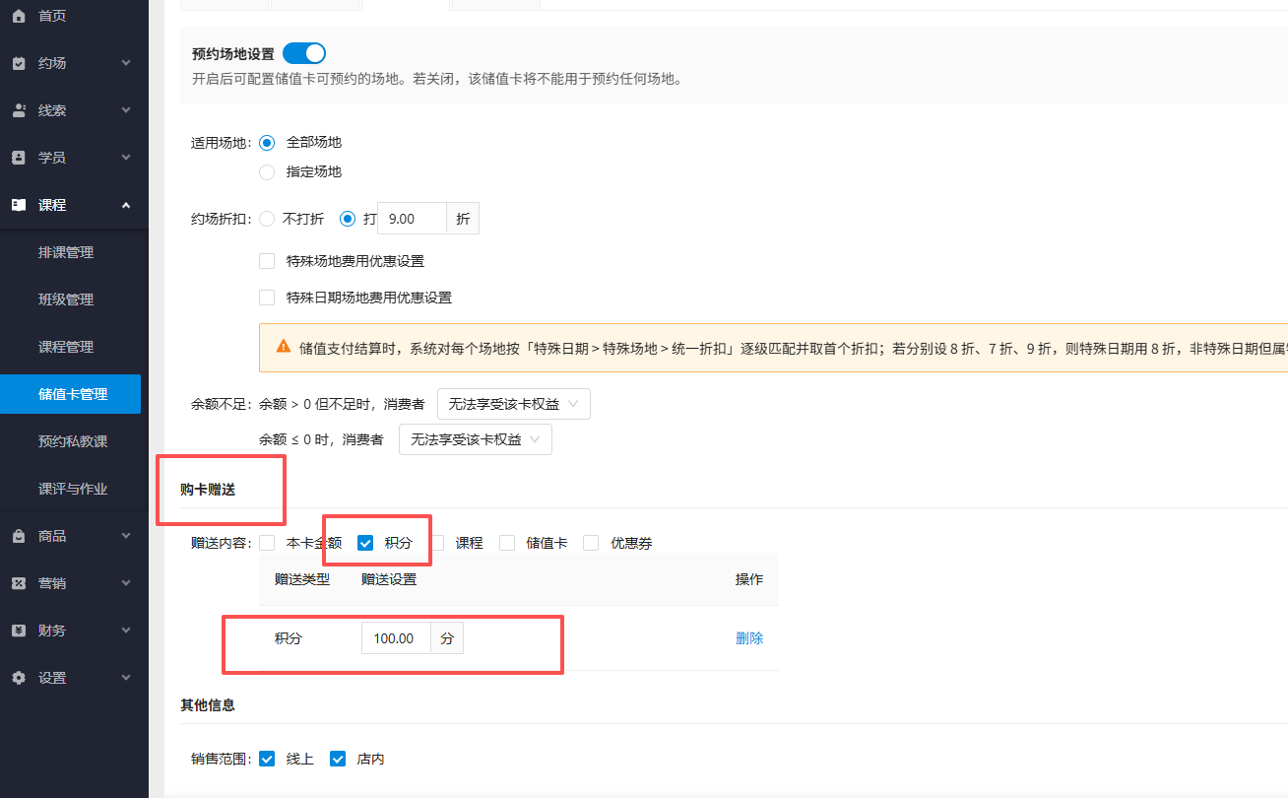Open the 无法享受该卡权益 dropdown for negative balance

(475, 438)
